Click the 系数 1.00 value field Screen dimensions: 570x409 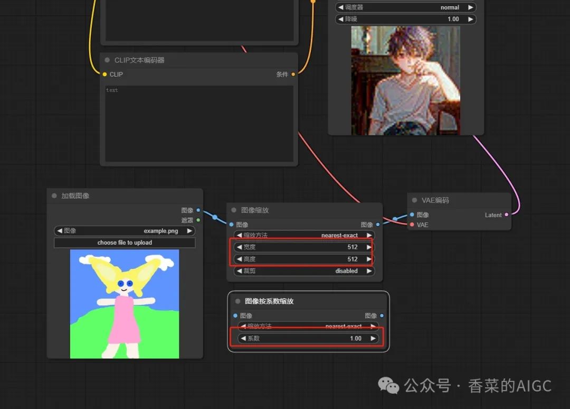click(x=308, y=338)
